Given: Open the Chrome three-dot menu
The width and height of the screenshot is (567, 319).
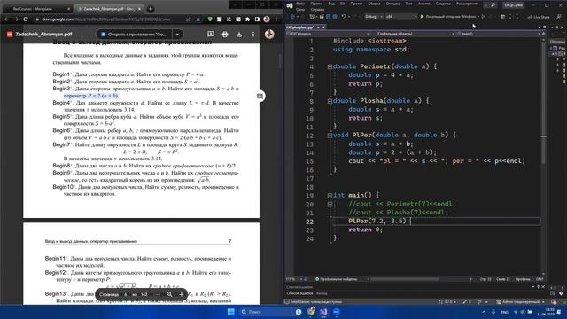Looking at the screenshot, I should point(276,19).
